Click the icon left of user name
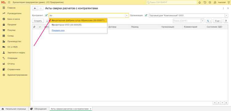Viewport: 231px width, 111px height. pos(215,2)
